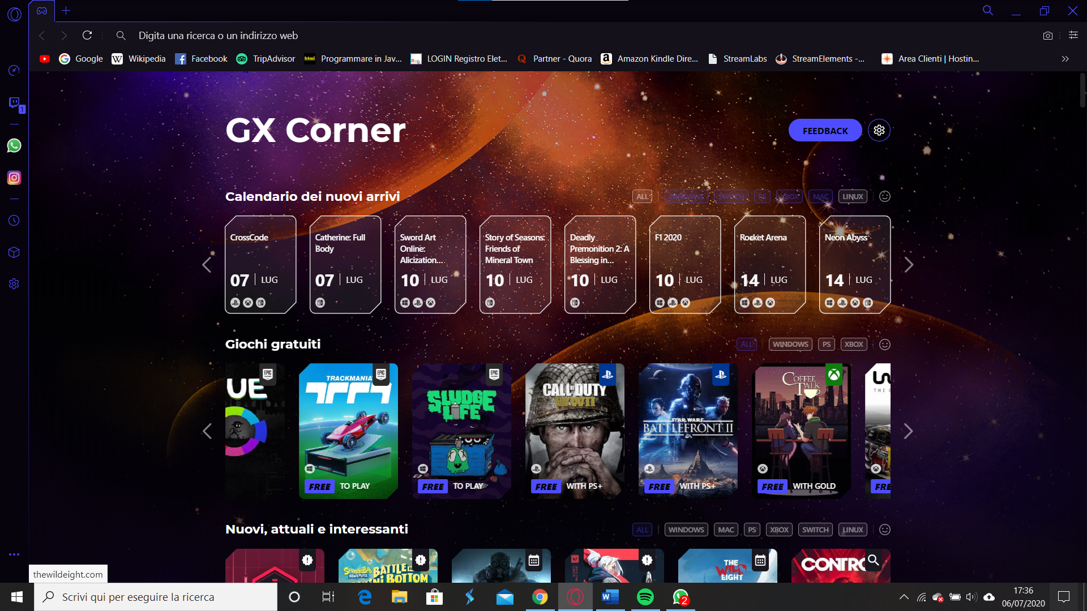Open Coffee Talk free with Gold thumbnail
1087x611 pixels.
801,431
